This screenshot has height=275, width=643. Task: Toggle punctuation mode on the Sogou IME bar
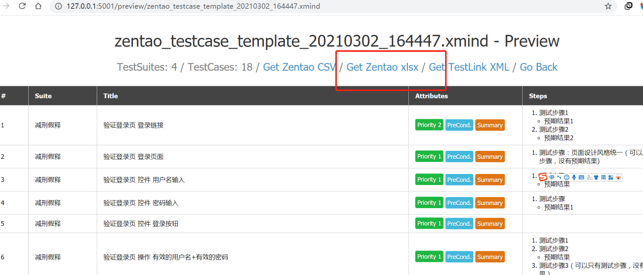[559, 177]
